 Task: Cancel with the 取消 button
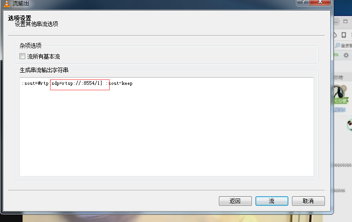tap(308, 201)
